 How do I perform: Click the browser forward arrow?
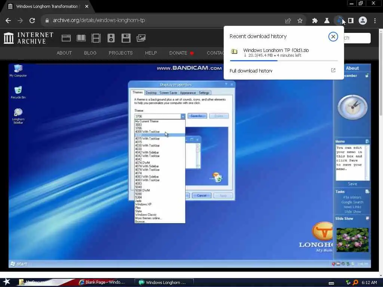[20, 21]
